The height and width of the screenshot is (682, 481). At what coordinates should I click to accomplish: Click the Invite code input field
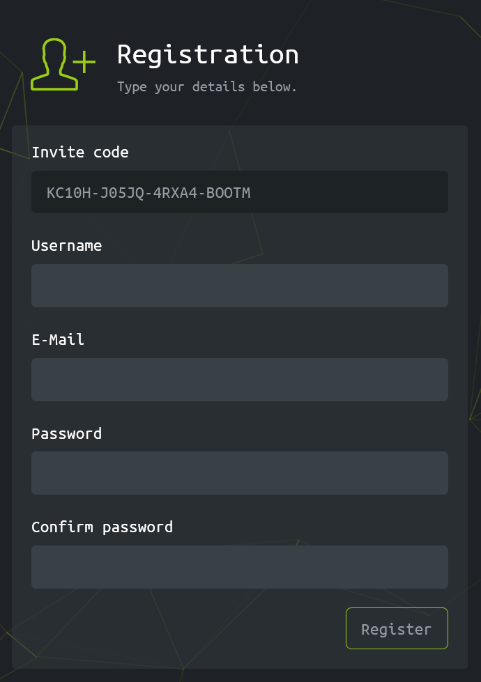(x=240, y=192)
